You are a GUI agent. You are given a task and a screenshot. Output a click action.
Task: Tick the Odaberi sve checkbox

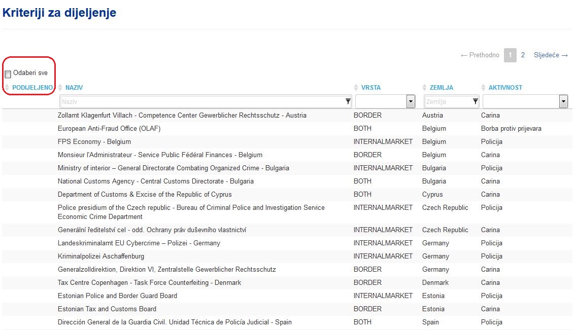[x=8, y=75]
